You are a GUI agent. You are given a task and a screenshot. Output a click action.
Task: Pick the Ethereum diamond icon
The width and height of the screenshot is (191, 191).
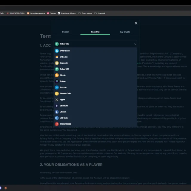point(57,106)
